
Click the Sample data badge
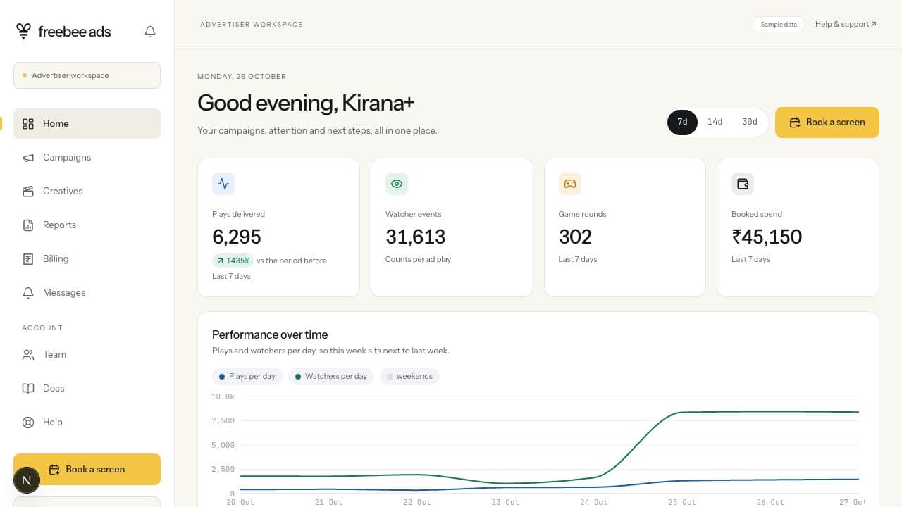[779, 25]
